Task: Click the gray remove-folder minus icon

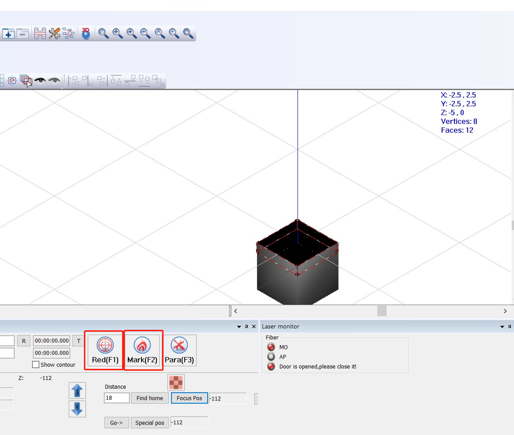Action: click(22, 33)
